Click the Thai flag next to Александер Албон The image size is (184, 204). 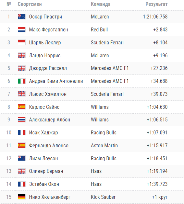[x=22, y=120]
